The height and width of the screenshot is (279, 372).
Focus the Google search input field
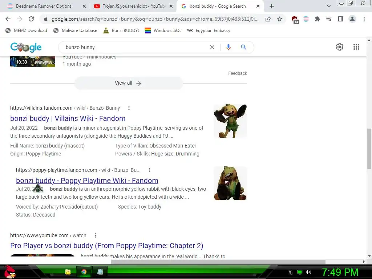point(135,47)
